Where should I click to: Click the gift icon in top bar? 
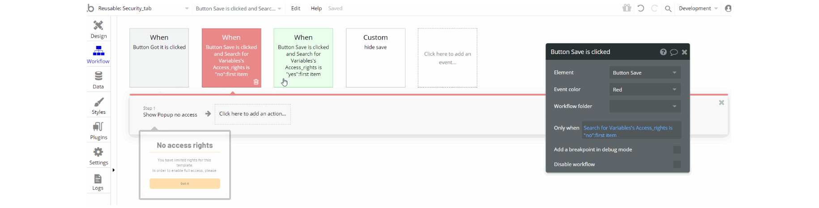pyautogui.click(x=627, y=8)
